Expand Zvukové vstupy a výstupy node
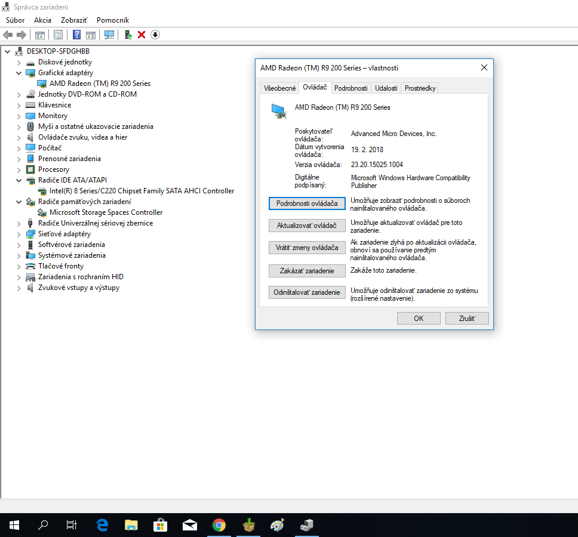 coord(19,288)
